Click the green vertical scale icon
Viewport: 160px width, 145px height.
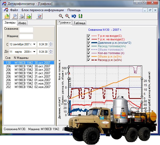[80, 16]
